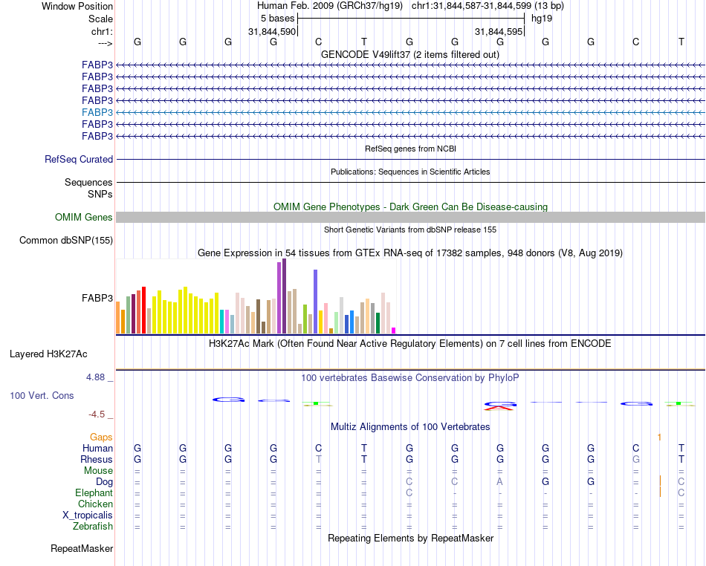706x566 pixels.
Task: Click the Layered H3K27Ac track label
Action: 48,354
